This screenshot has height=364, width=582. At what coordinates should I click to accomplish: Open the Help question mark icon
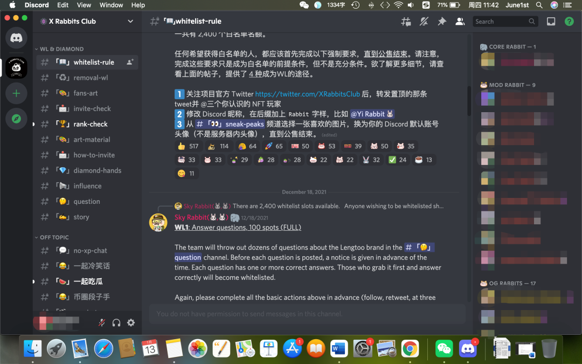pyautogui.click(x=569, y=22)
